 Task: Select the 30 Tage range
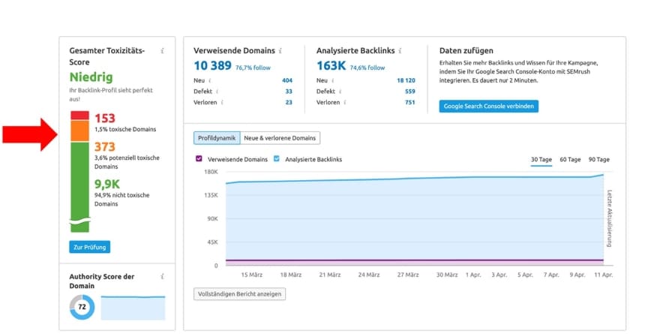tap(541, 160)
